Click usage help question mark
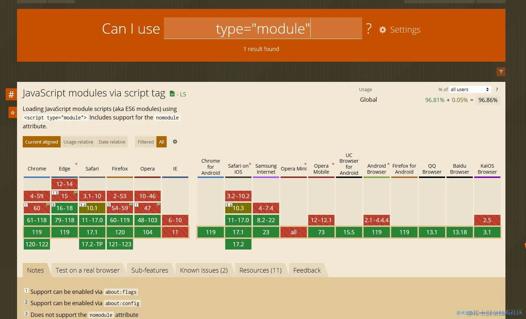This screenshot has width=526, height=319. click(497, 90)
